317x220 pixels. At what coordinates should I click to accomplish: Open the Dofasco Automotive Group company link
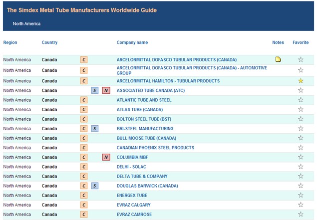click(192, 70)
